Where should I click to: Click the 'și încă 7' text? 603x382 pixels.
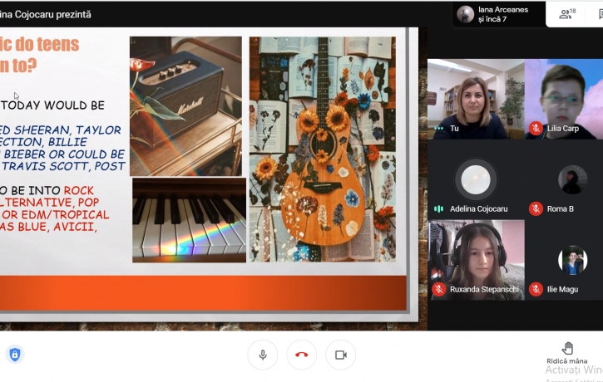click(492, 19)
